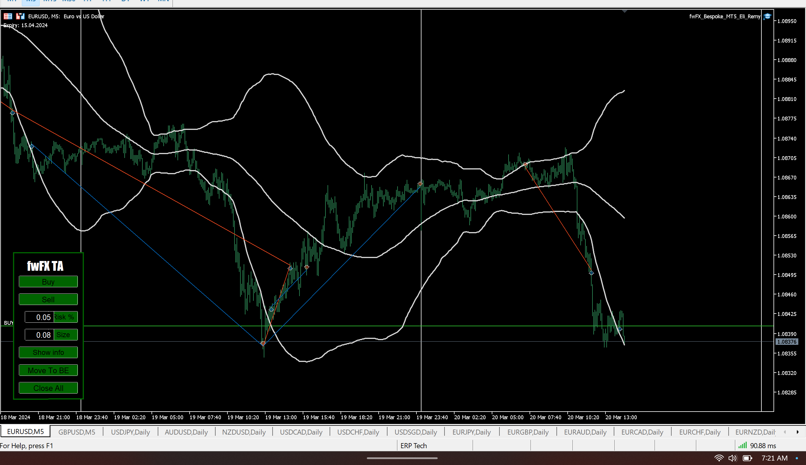Toggle the Show info button
806x465 pixels.
48,352
